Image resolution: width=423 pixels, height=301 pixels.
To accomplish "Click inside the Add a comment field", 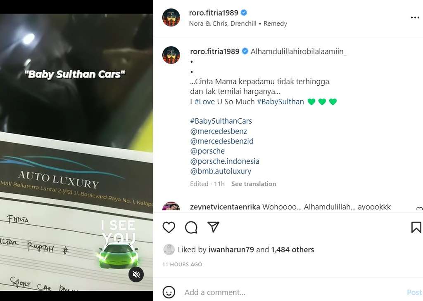I will [x=289, y=292].
